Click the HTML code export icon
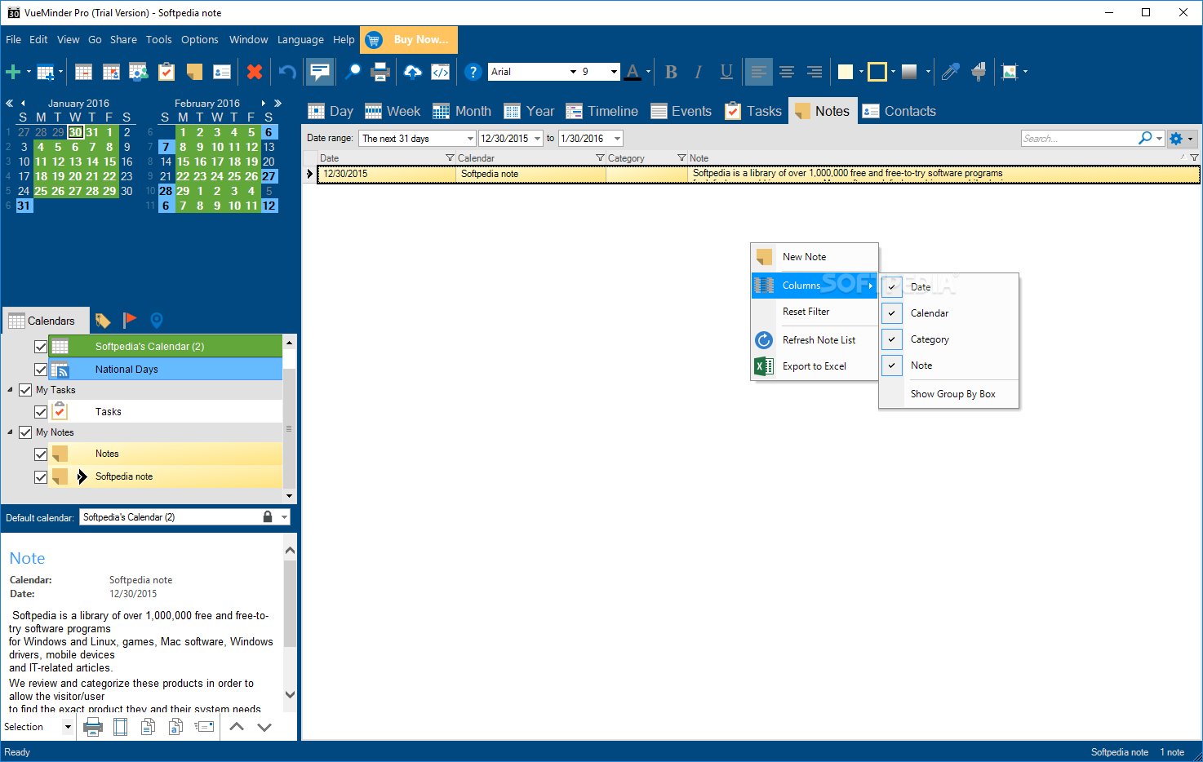Viewport: 1203px width, 762px height. tap(441, 72)
